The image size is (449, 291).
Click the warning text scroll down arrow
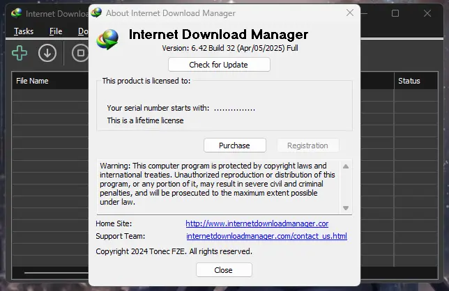coord(346,208)
